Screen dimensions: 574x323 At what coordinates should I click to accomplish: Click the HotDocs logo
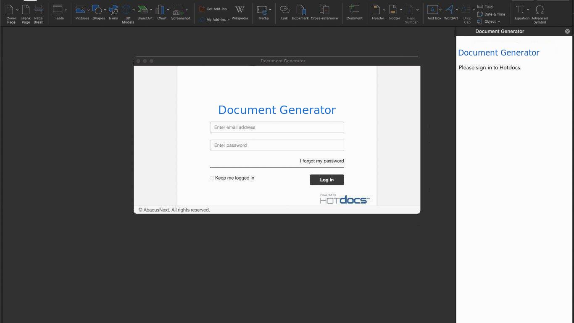(x=345, y=199)
